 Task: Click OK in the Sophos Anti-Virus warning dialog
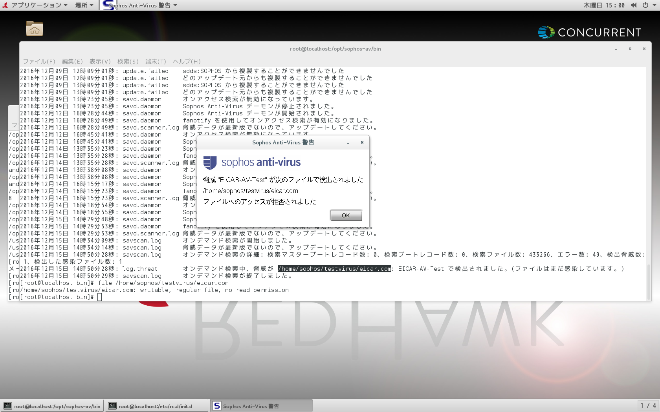pyautogui.click(x=346, y=215)
